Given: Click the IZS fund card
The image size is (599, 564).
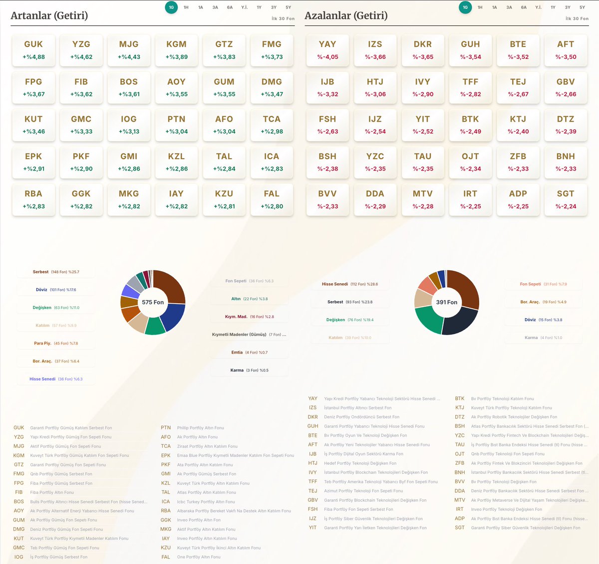Looking at the screenshot, I should 375,50.
